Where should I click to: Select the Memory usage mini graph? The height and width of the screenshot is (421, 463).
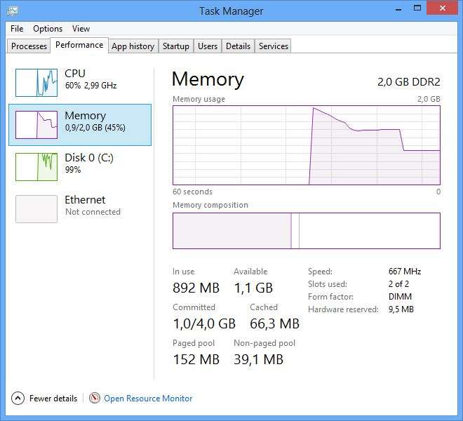coord(36,125)
